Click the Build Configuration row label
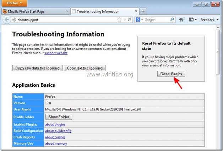The image size is (223, 151). [28, 131]
